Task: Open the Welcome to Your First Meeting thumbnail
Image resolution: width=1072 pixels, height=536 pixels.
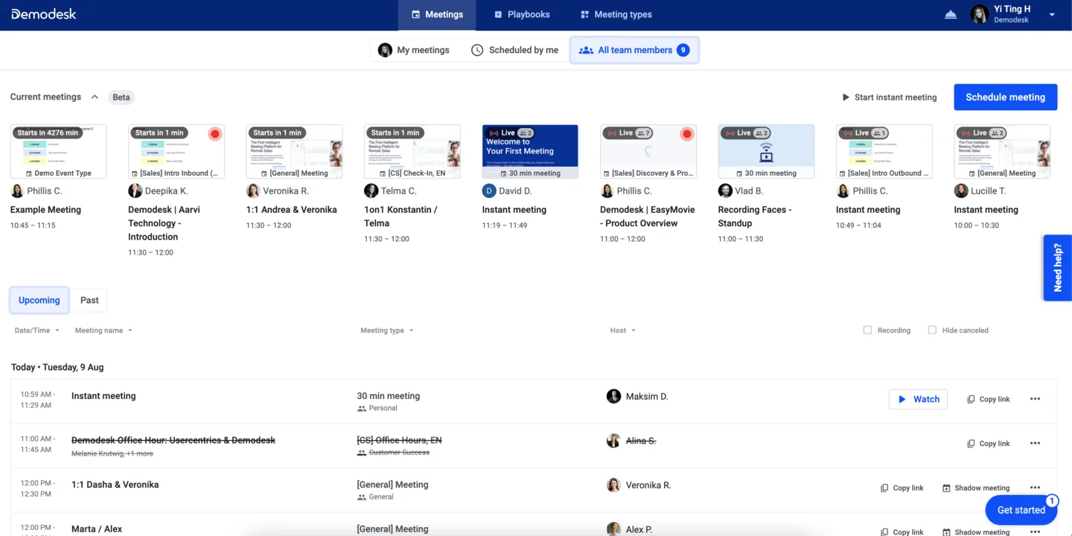Action: [530, 152]
